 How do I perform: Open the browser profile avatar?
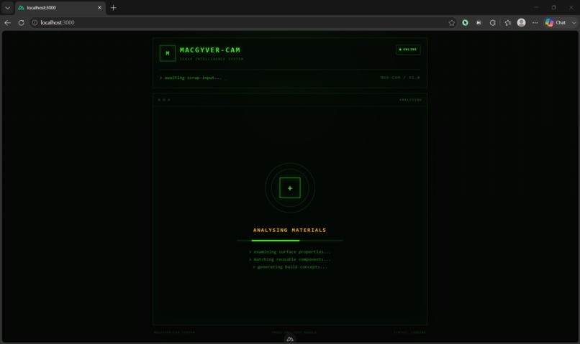click(521, 22)
